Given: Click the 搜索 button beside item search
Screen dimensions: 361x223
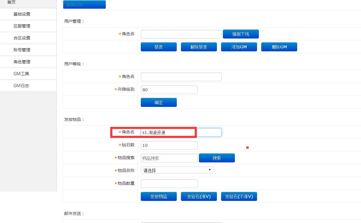Looking at the screenshot, I should click(217, 158).
